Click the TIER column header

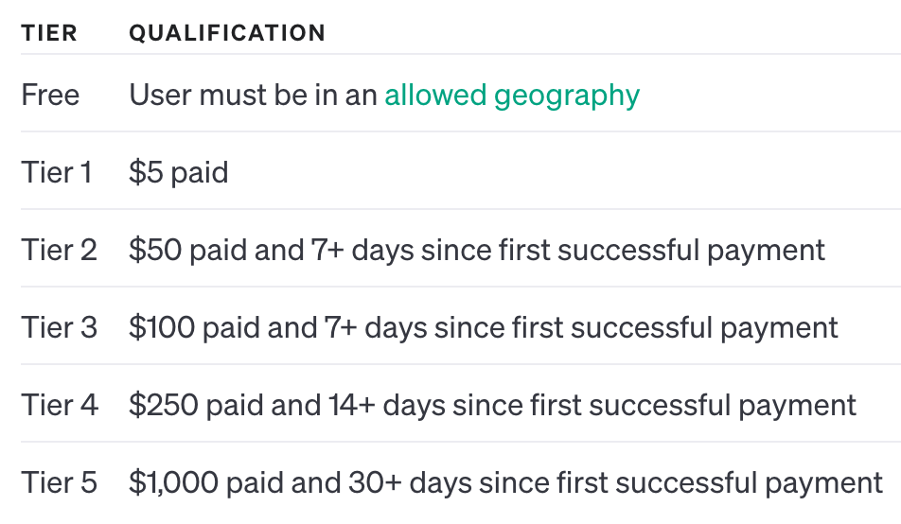(x=49, y=33)
